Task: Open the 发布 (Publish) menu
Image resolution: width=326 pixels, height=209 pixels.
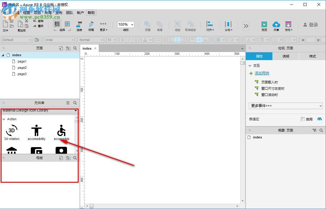Action: point(59,13)
